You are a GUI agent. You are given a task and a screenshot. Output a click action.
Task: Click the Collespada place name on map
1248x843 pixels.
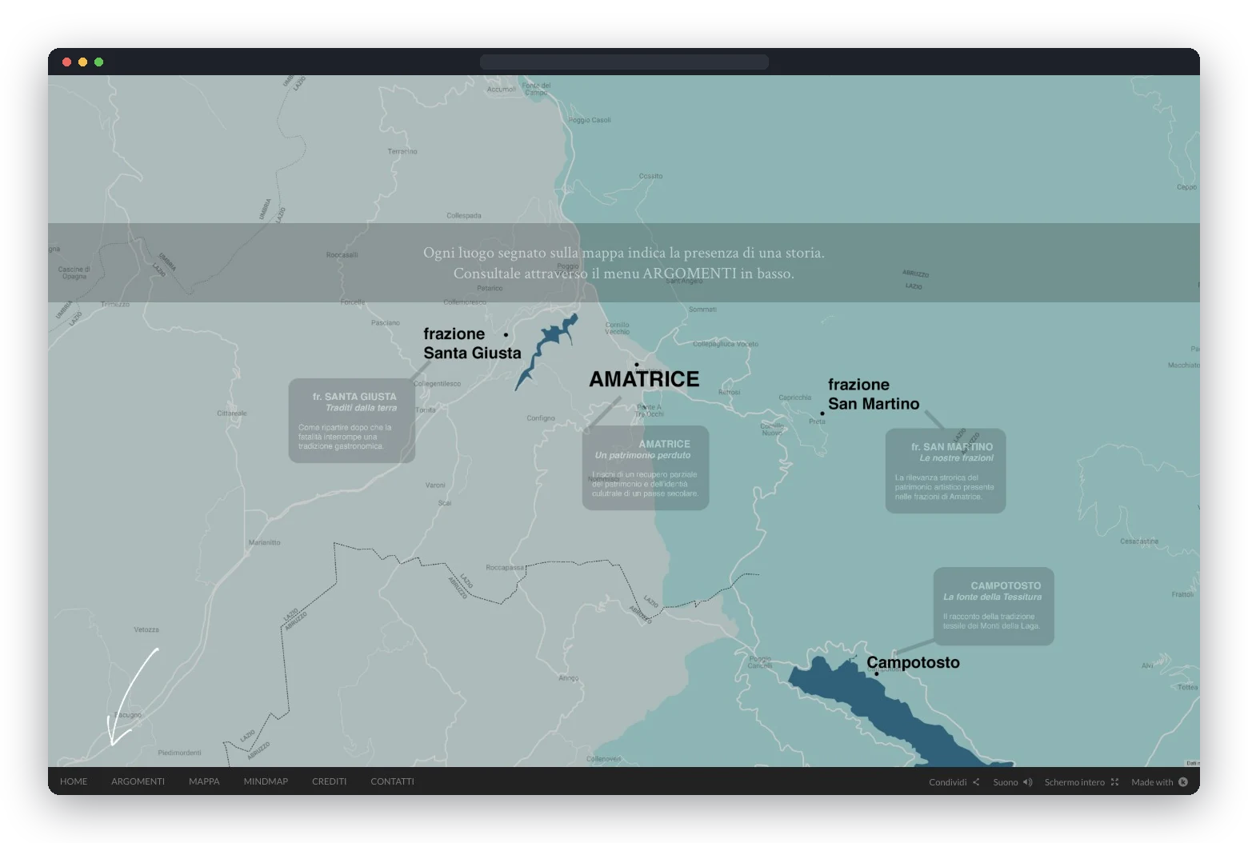464,216
